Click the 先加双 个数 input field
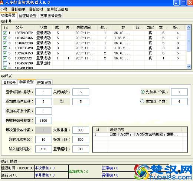193x181 pixels. click(179, 101)
